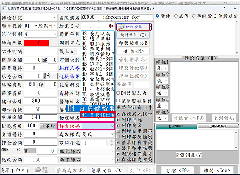The width and height of the screenshot is (240, 175).
Task: Switch to the C 自定警語 tab
Action: (x=175, y=126)
